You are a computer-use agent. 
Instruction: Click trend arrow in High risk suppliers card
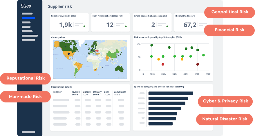tap(126, 26)
